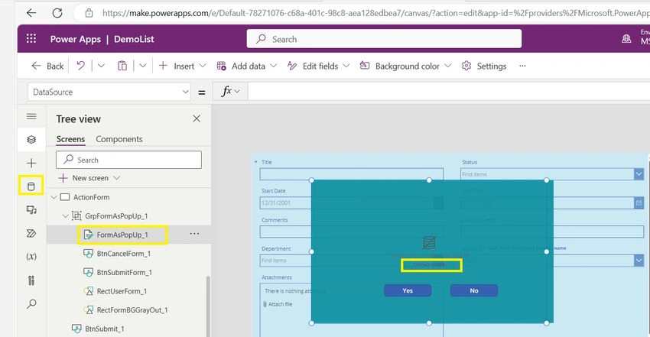
Task: Expand the New screen dropdown chevron
Action: (x=116, y=178)
